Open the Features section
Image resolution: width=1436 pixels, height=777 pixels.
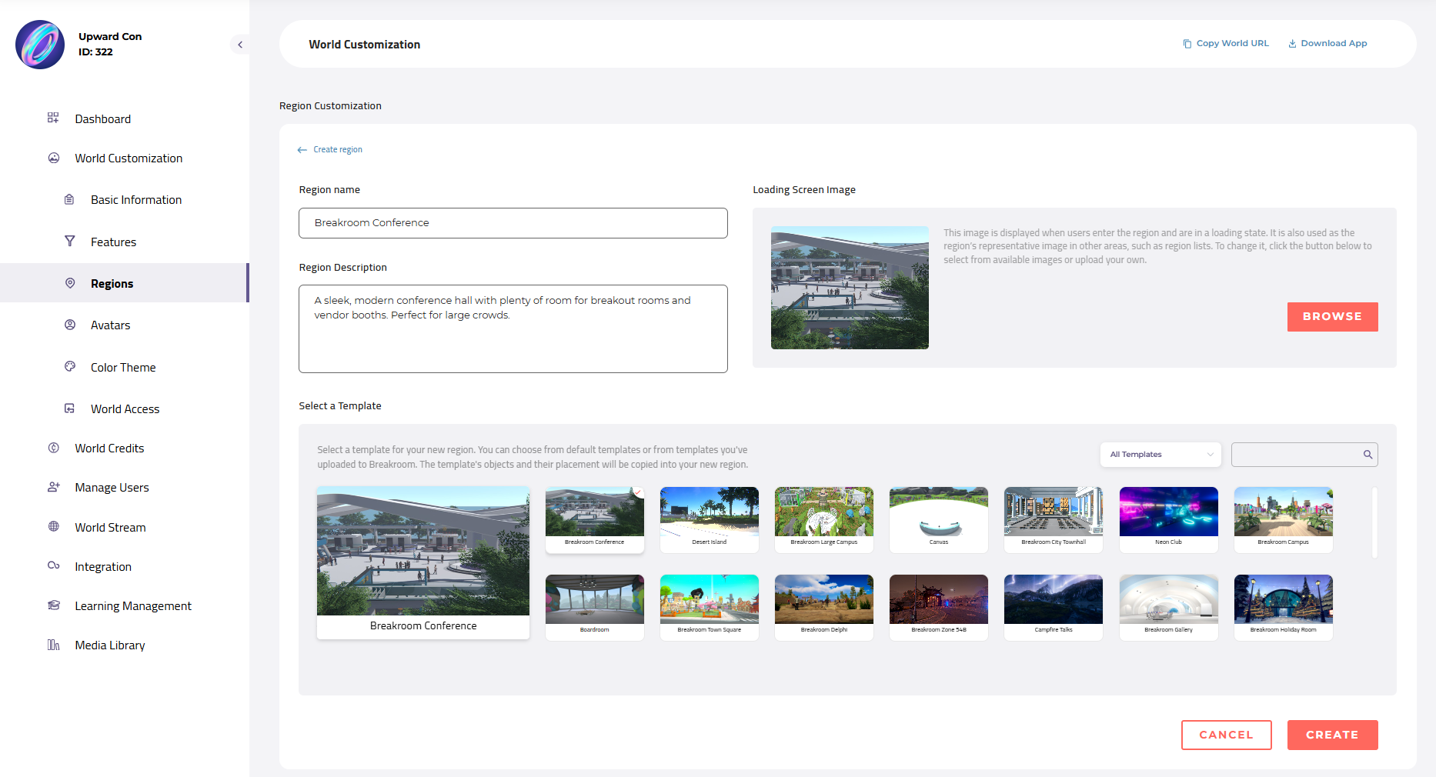(x=113, y=242)
